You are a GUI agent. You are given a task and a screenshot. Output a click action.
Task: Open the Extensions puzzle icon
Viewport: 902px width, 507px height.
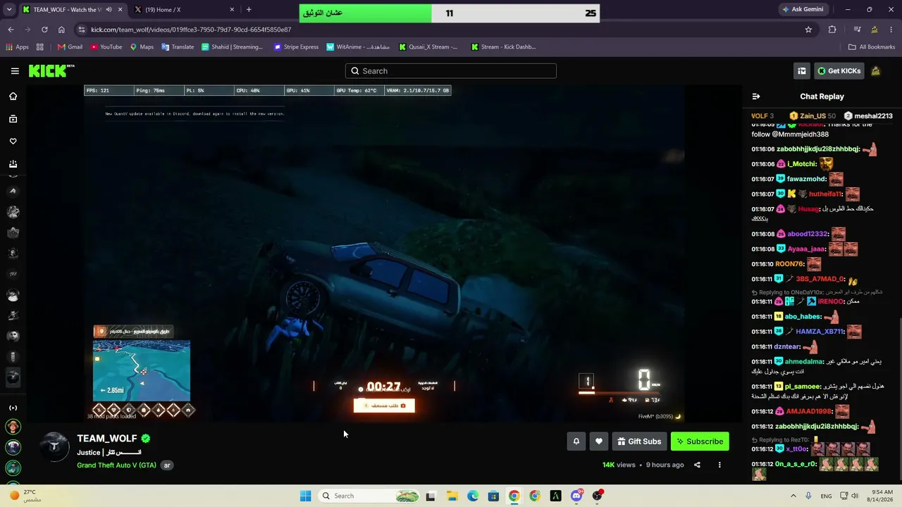832,30
